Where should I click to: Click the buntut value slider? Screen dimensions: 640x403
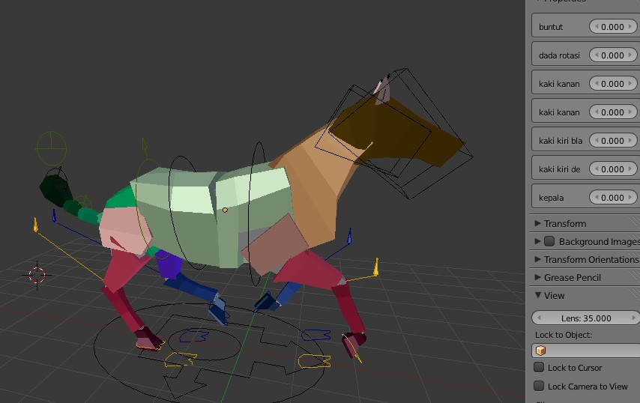coord(613,27)
